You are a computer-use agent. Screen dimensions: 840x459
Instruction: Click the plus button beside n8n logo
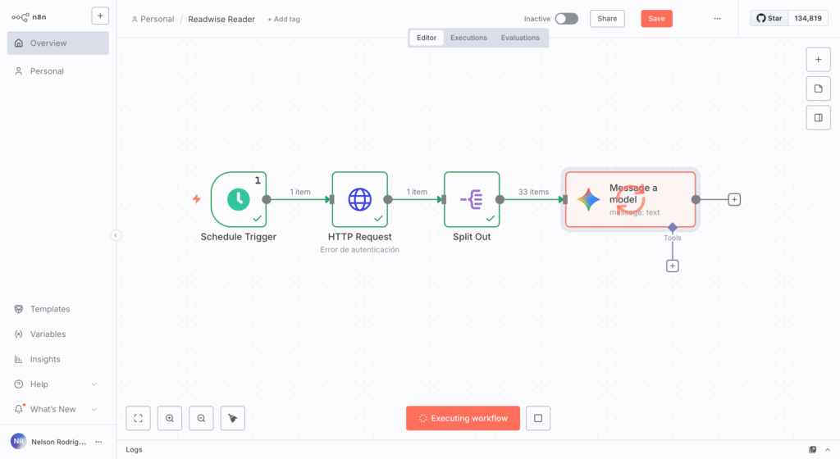[x=100, y=16]
